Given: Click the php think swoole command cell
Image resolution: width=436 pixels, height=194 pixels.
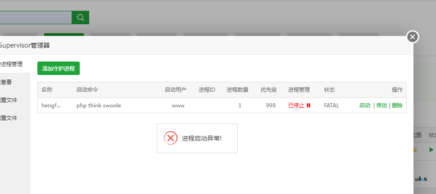Looking at the screenshot, I should coord(99,106).
